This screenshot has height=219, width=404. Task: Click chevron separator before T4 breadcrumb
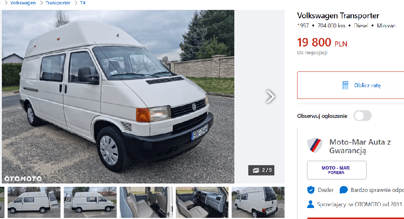coord(76,3)
